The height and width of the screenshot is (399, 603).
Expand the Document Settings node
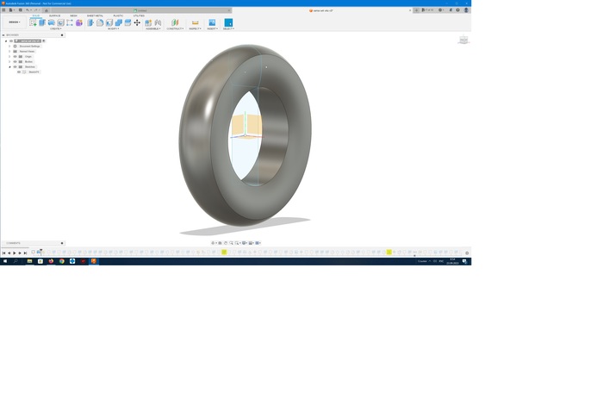pos(9,47)
